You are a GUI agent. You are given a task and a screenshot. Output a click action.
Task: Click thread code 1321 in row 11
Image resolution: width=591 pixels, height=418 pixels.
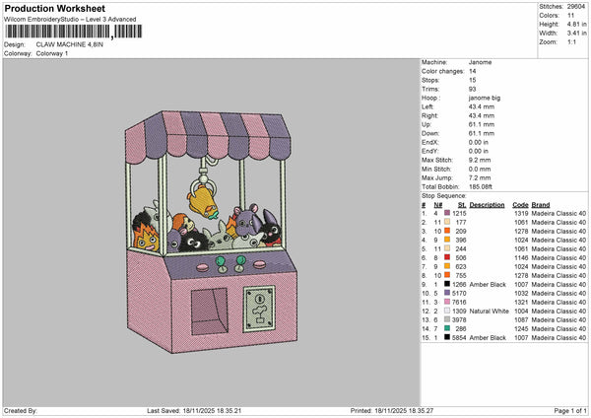521,303
